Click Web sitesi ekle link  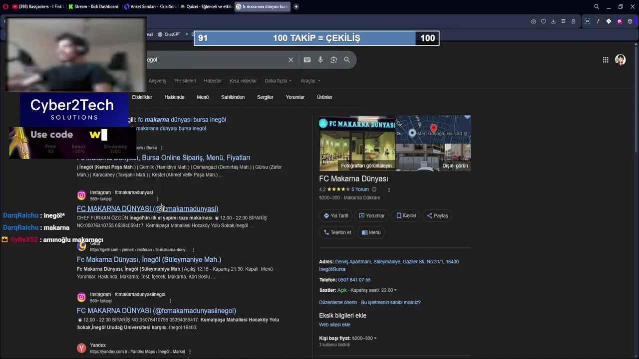pyautogui.click(x=334, y=325)
